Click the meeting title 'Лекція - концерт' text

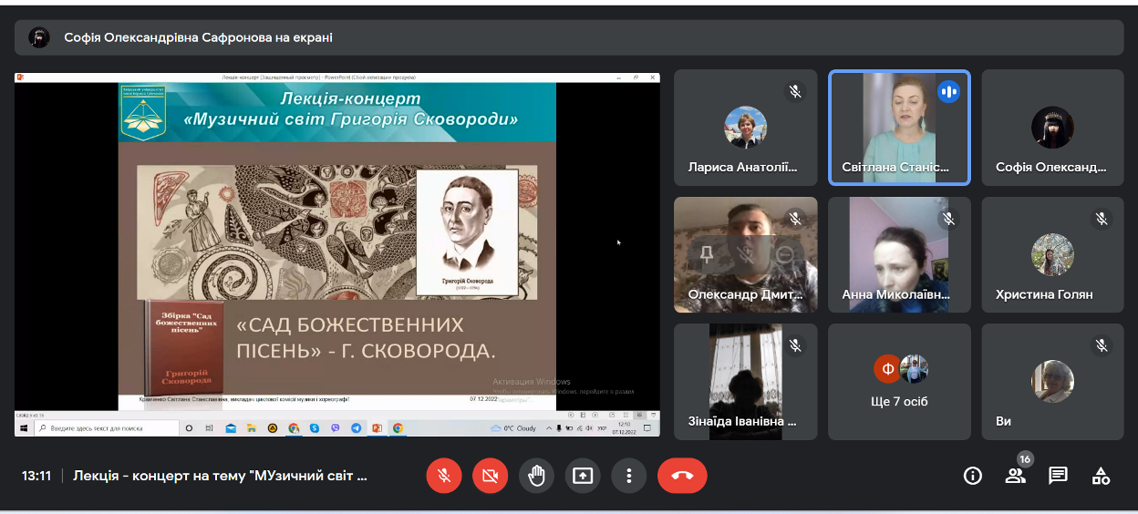220,476
